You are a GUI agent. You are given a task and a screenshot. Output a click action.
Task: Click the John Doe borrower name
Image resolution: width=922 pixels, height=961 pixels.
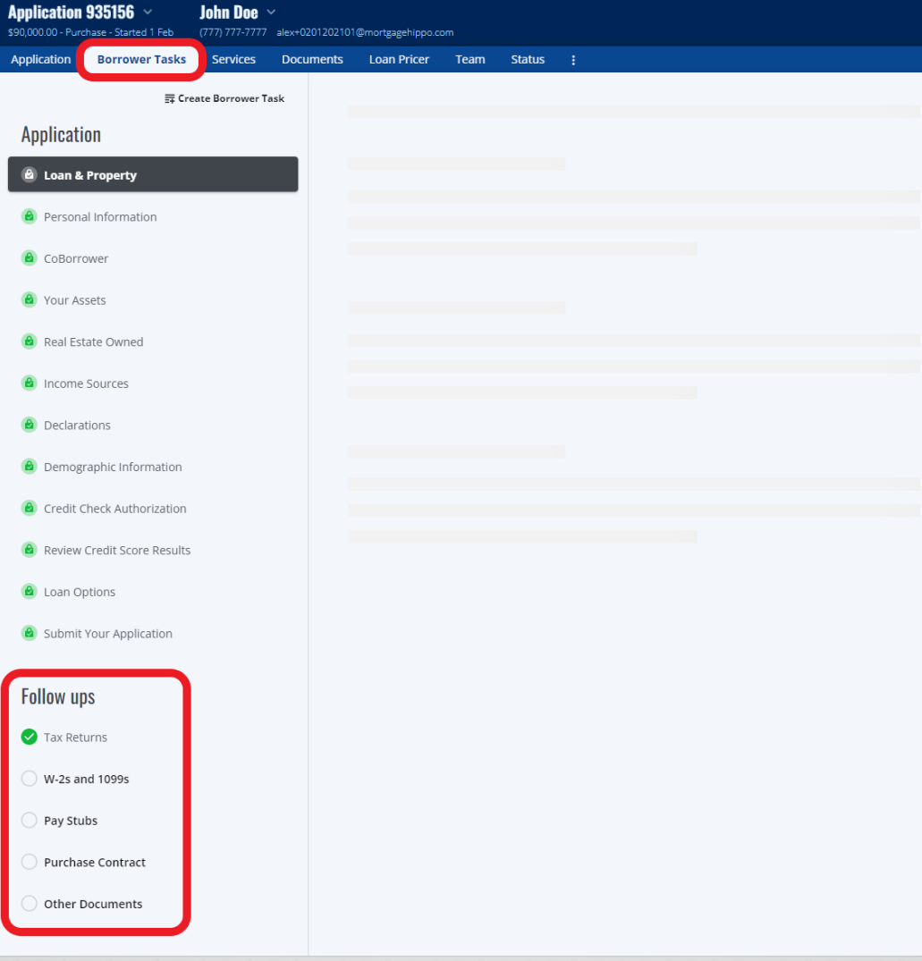pos(229,13)
